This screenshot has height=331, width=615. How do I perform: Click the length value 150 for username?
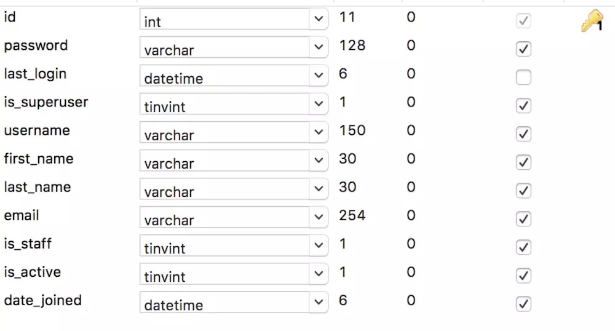tap(352, 130)
